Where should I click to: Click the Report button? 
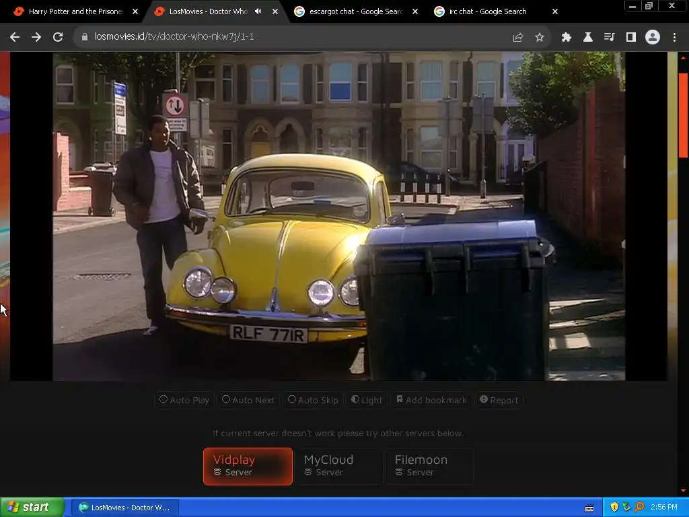[x=499, y=400]
